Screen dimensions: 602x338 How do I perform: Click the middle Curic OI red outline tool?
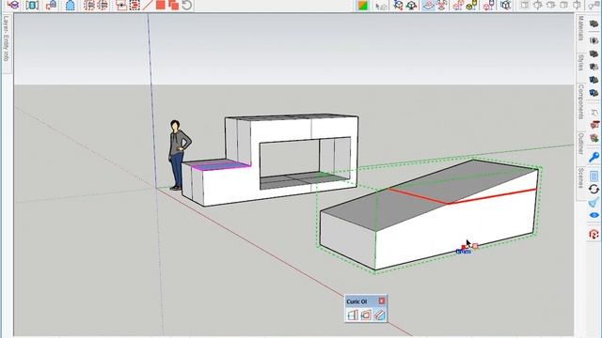pyautogui.click(x=366, y=315)
